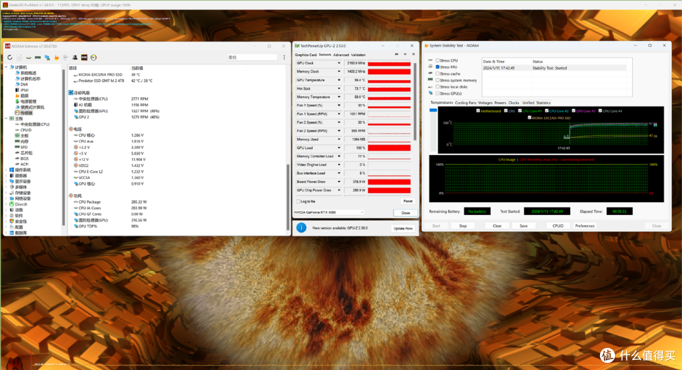
Task: Select the 电源管理 power management tree item
Action: tap(26, 101)
